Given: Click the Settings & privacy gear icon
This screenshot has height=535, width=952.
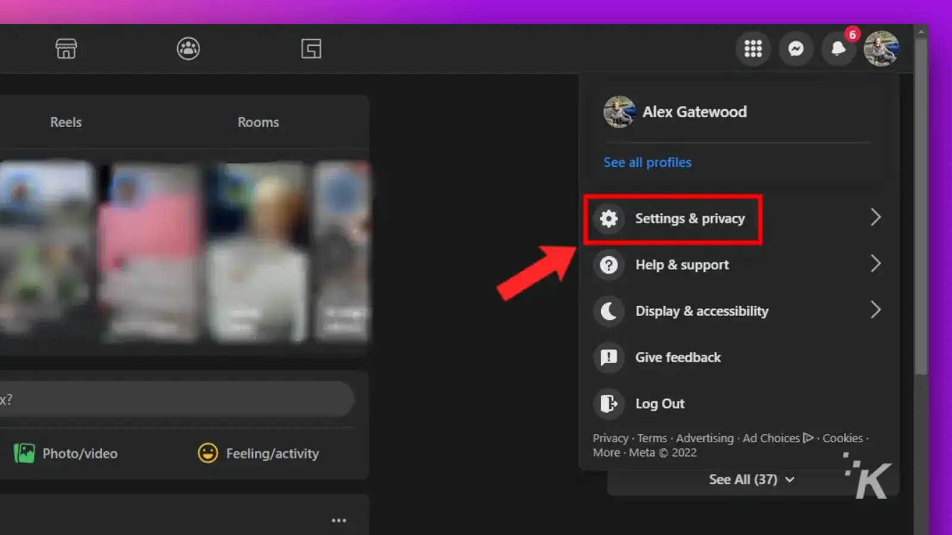Looking at the screenshot, I should click(609, 218).
